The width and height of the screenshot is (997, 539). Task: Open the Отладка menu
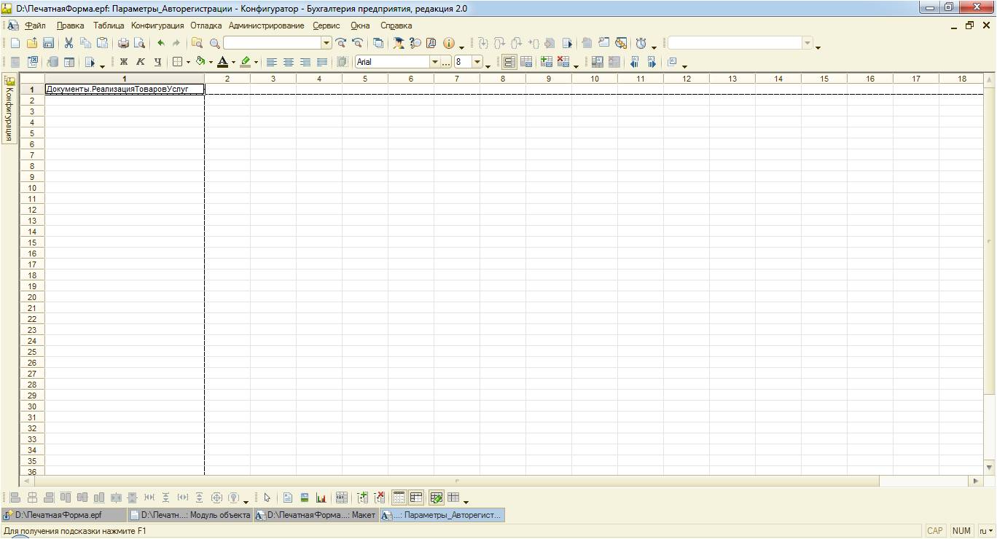[x=206, y=25]
